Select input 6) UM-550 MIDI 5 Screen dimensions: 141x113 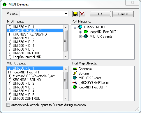(x=35, y=49)
